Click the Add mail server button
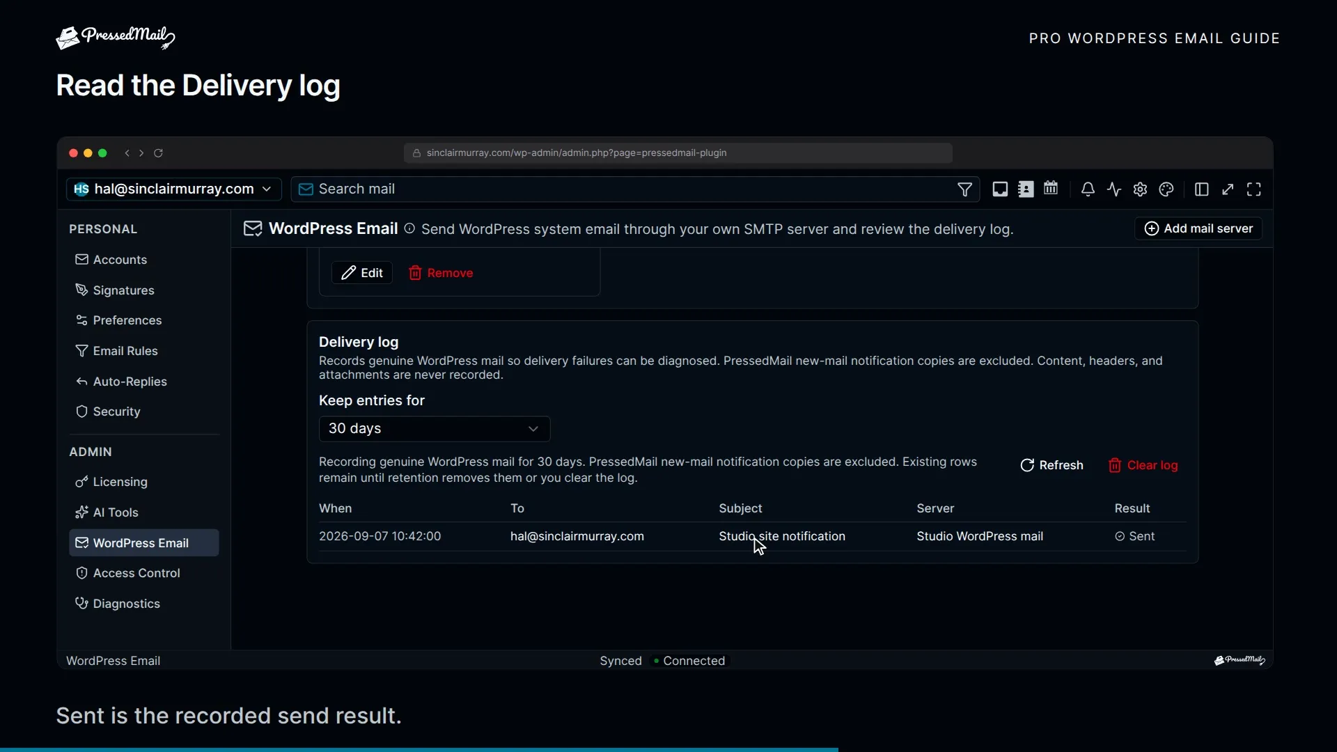Viewport: 1337px width, 752px height. click(1198, 228)
